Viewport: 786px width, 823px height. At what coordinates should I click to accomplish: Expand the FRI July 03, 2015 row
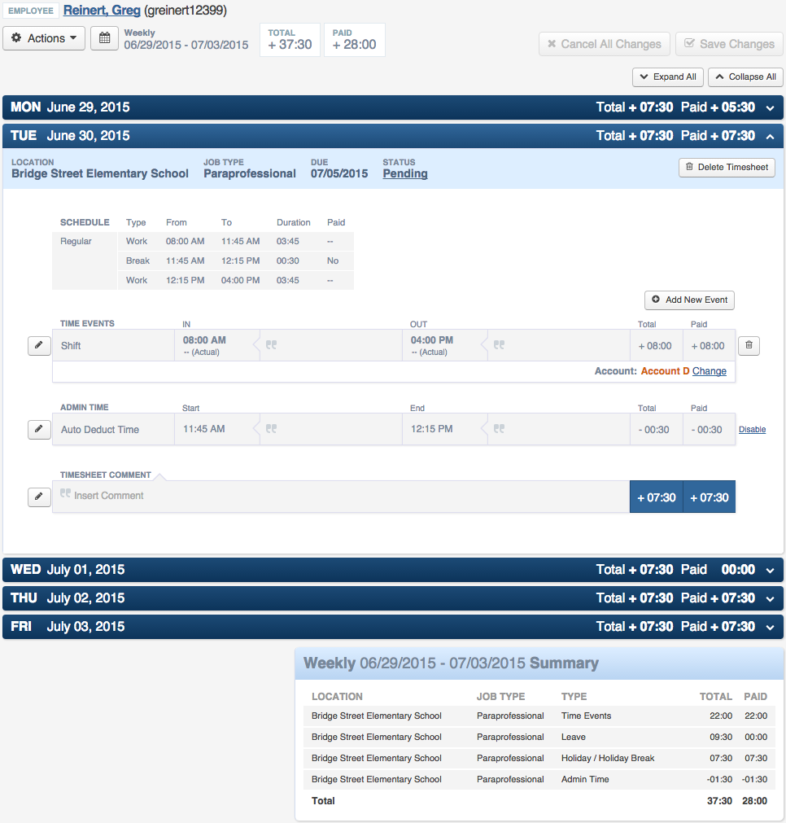tap(770, 627)
